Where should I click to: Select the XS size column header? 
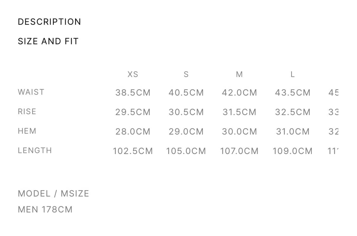[133, 74]
